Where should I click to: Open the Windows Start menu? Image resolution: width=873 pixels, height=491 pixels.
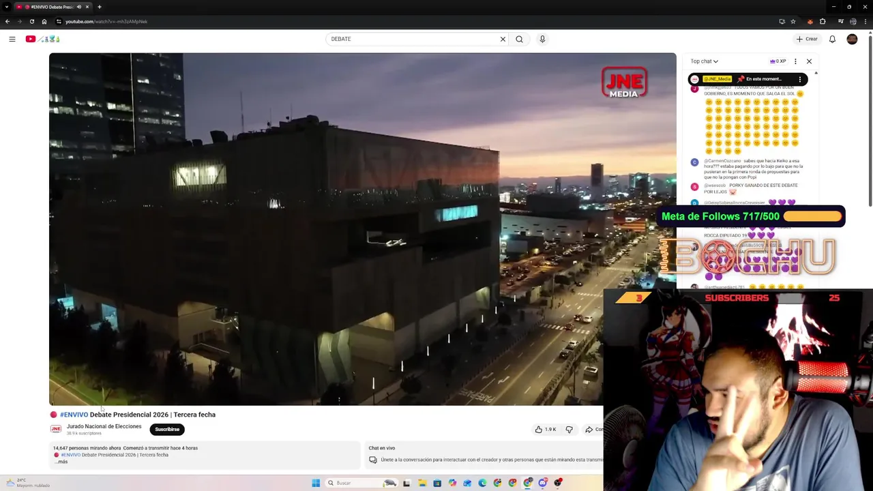316,483
